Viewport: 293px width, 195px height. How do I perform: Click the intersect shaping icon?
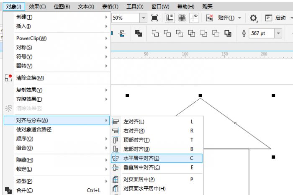(x=180, y=33)
